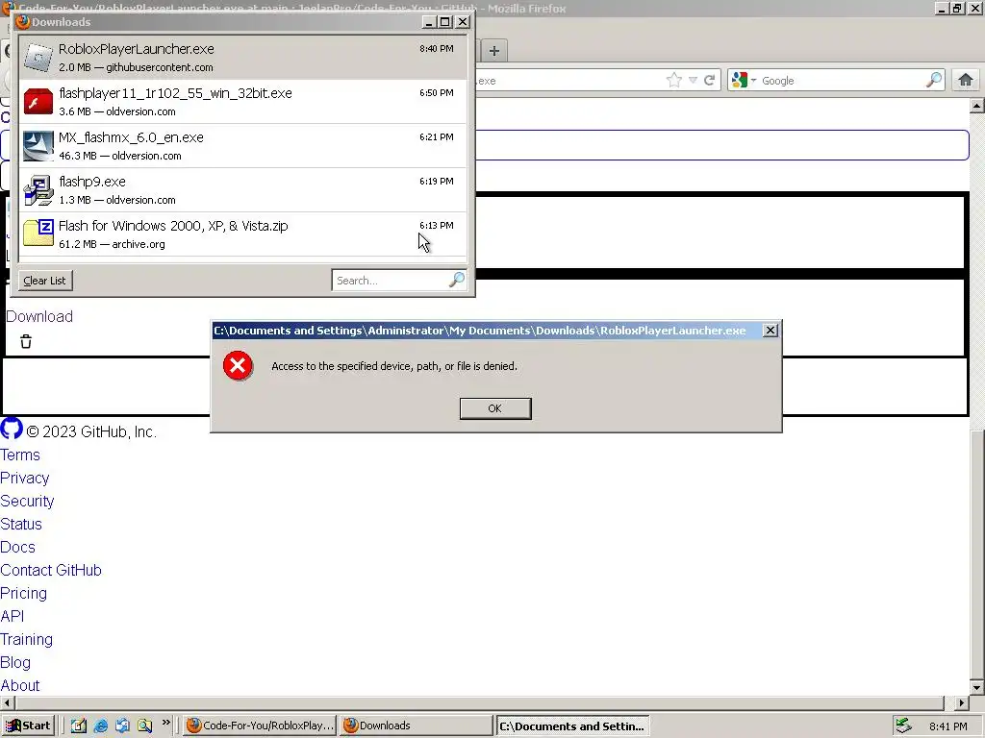Open the Training footer link
This screenshot has height=738, width=985.
click(x=26, y=639)
